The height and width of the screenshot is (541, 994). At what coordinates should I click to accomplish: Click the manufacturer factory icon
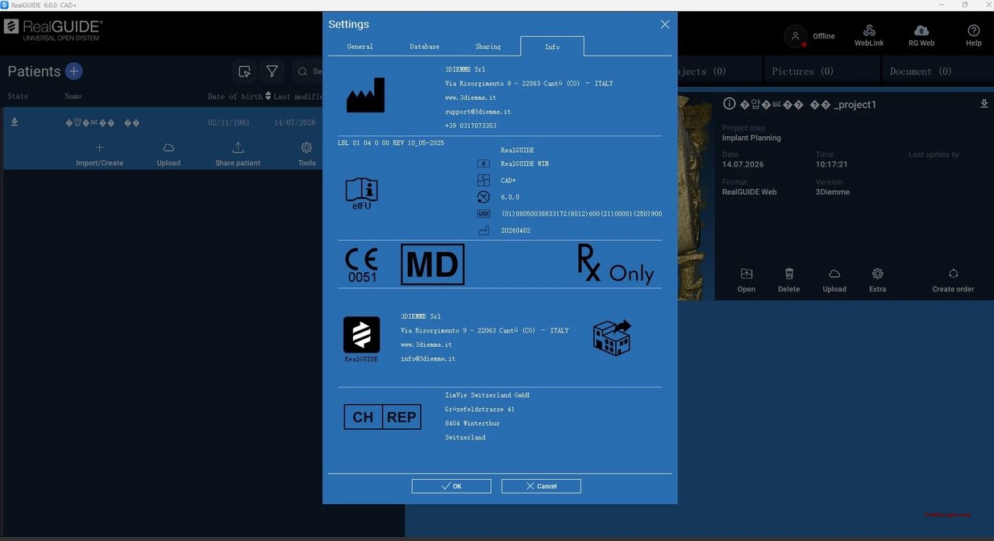365,95
